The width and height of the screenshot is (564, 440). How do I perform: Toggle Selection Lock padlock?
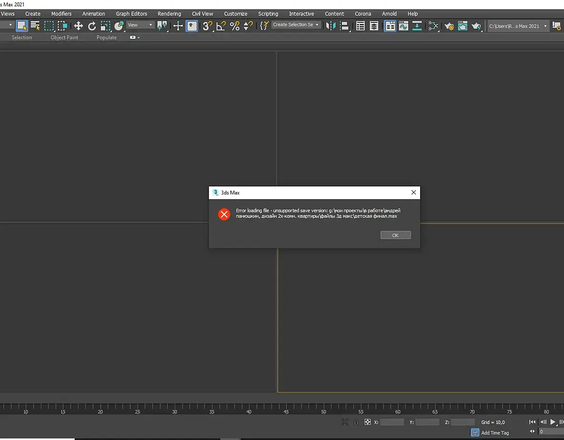356,422
